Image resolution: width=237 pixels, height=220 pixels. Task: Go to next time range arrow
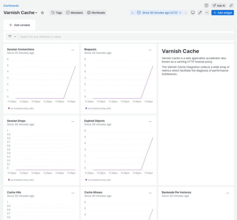pyautogui.click(x=186, y=13)
